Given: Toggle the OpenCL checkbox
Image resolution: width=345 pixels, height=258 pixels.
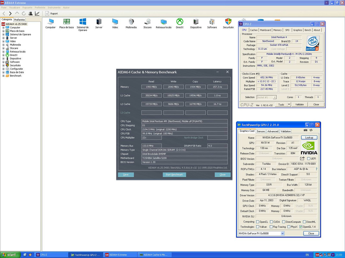Looking at the screenshot, I should (258, 222).
